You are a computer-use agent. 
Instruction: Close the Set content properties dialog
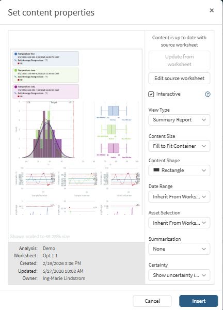pyautogui.click(x=212, y=10)
